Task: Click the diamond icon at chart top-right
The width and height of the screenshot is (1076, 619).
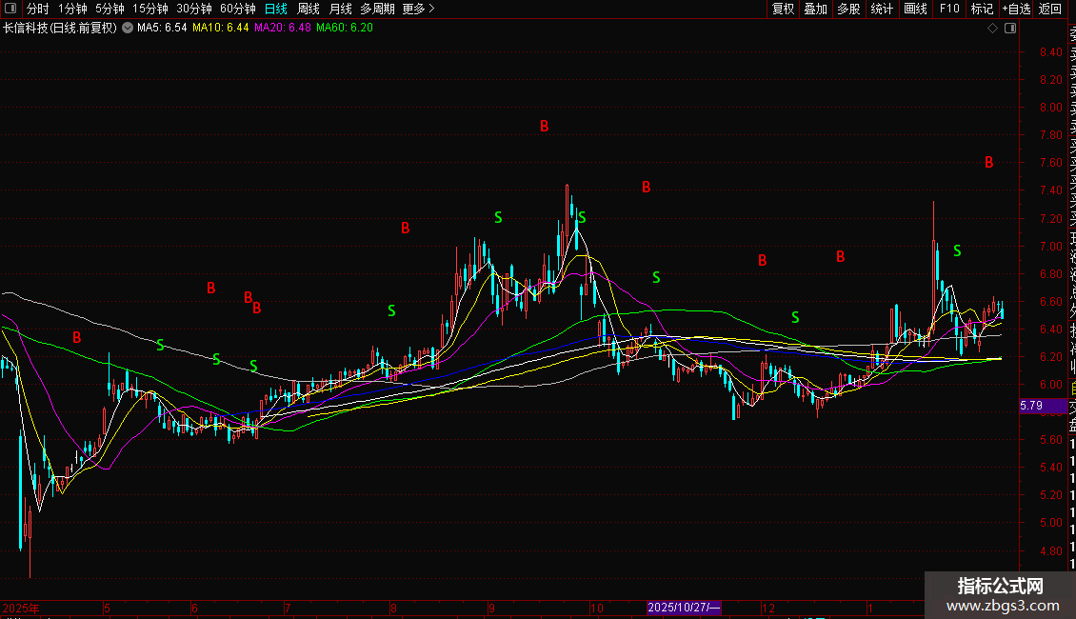Action: click(992, 29)
